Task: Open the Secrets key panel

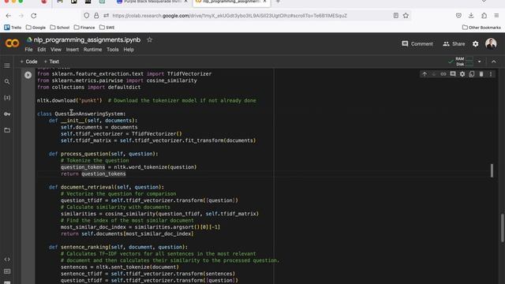Action: (7, 114)
